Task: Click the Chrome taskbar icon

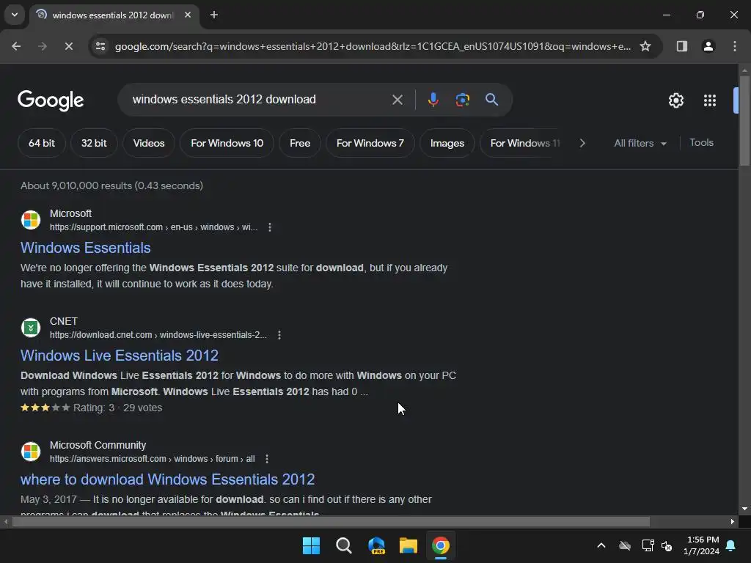Action: [441, 545]
